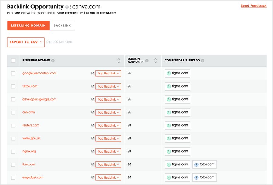Viewport: 273px width, 185px height.
Task: Click the Send Feedback link
Action: 254,6
